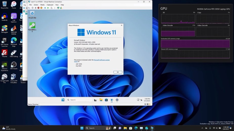Open the Media menu
The height and width of the screenshot is (131, 234).
(42, 5)
